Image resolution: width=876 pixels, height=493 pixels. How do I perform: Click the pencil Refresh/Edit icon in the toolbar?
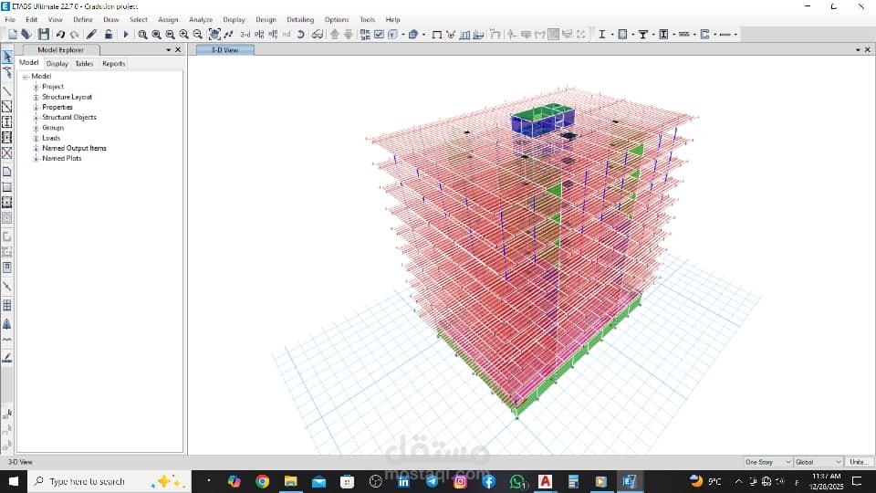click(91, 34)
